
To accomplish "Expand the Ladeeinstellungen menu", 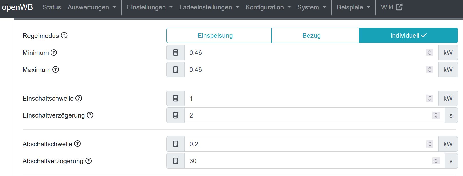I will click(x=209, y=7).
